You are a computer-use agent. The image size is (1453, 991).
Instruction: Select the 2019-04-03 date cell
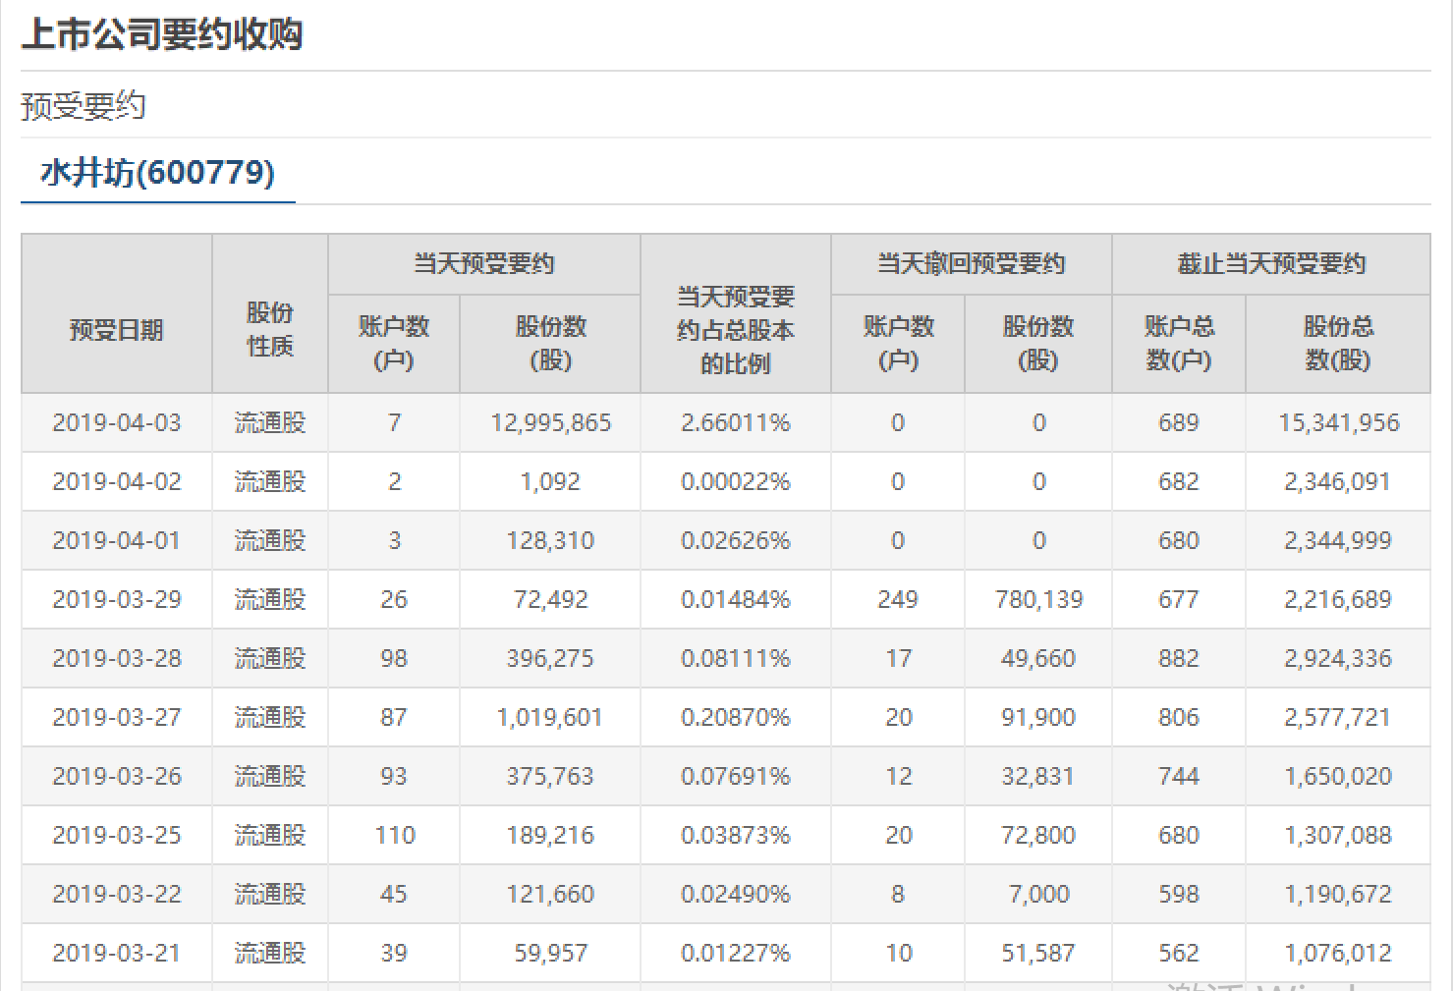(x=117, y=423)
